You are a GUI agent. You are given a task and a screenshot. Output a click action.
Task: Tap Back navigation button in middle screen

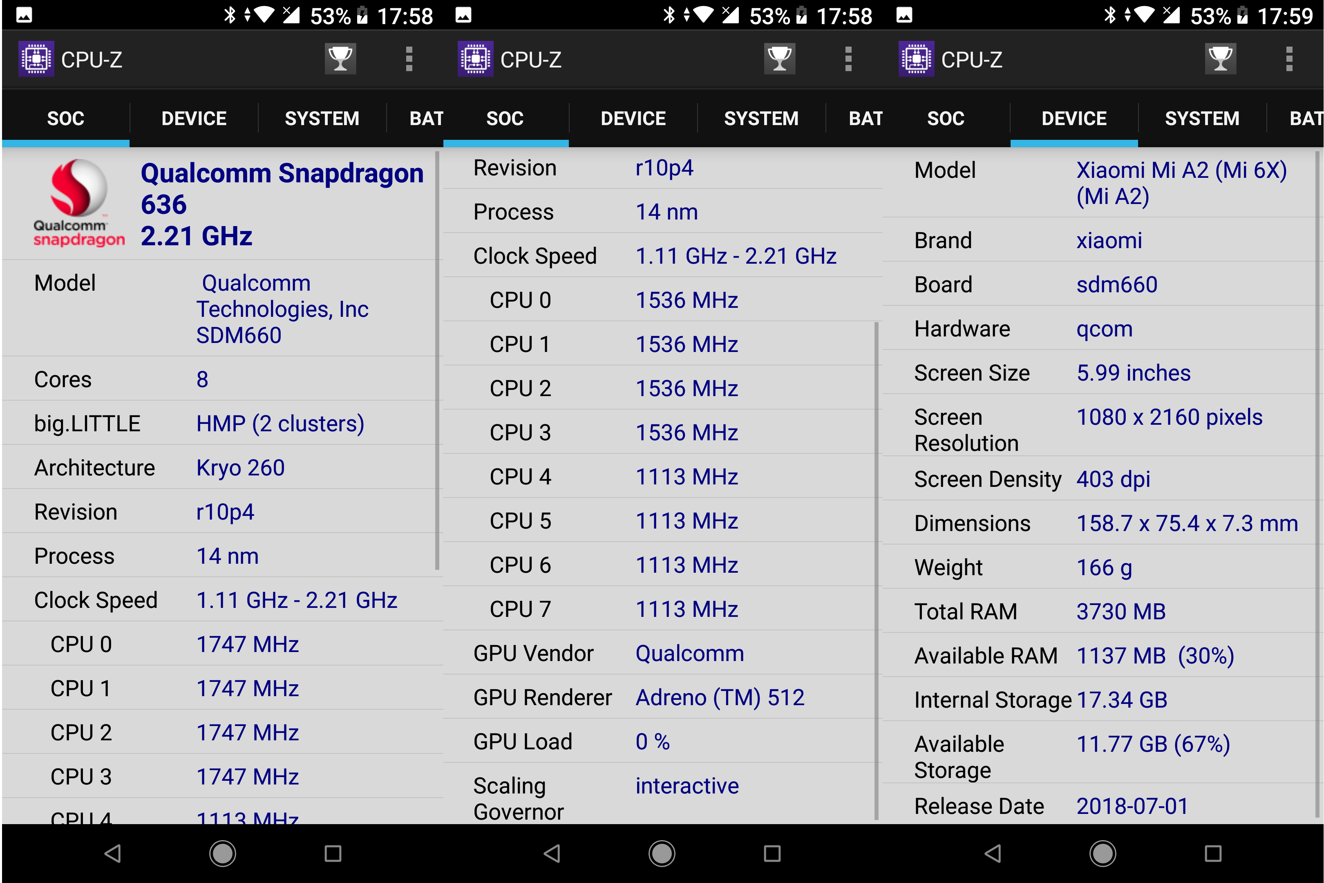pyautogui.click(x=552, y=854)
